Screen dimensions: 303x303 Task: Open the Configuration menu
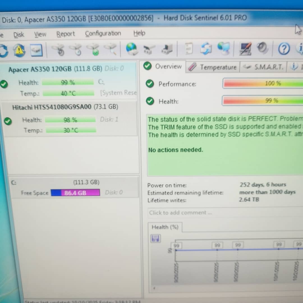click(103, 34)
